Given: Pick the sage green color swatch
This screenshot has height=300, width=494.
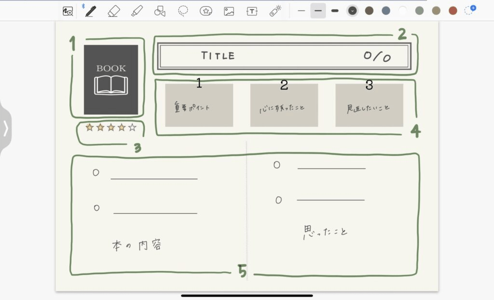Looking at the screenshot, I should tap(419, 11).
